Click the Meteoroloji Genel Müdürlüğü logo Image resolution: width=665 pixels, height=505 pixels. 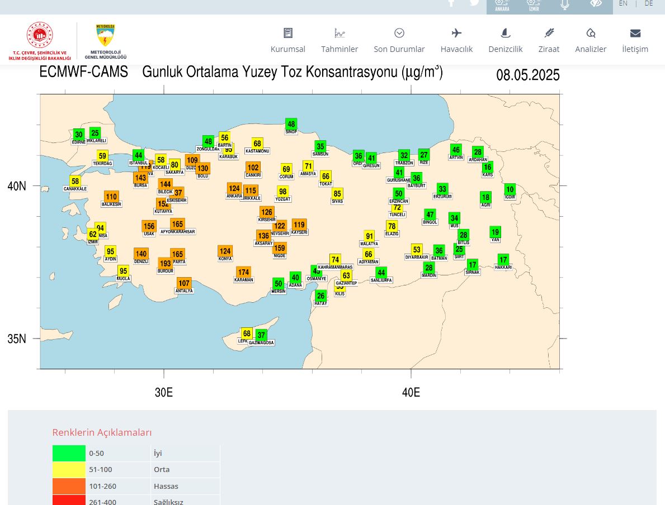tap(105, 41)
